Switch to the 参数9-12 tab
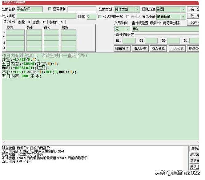Screen dimensions: 205x180 point(39,22)
